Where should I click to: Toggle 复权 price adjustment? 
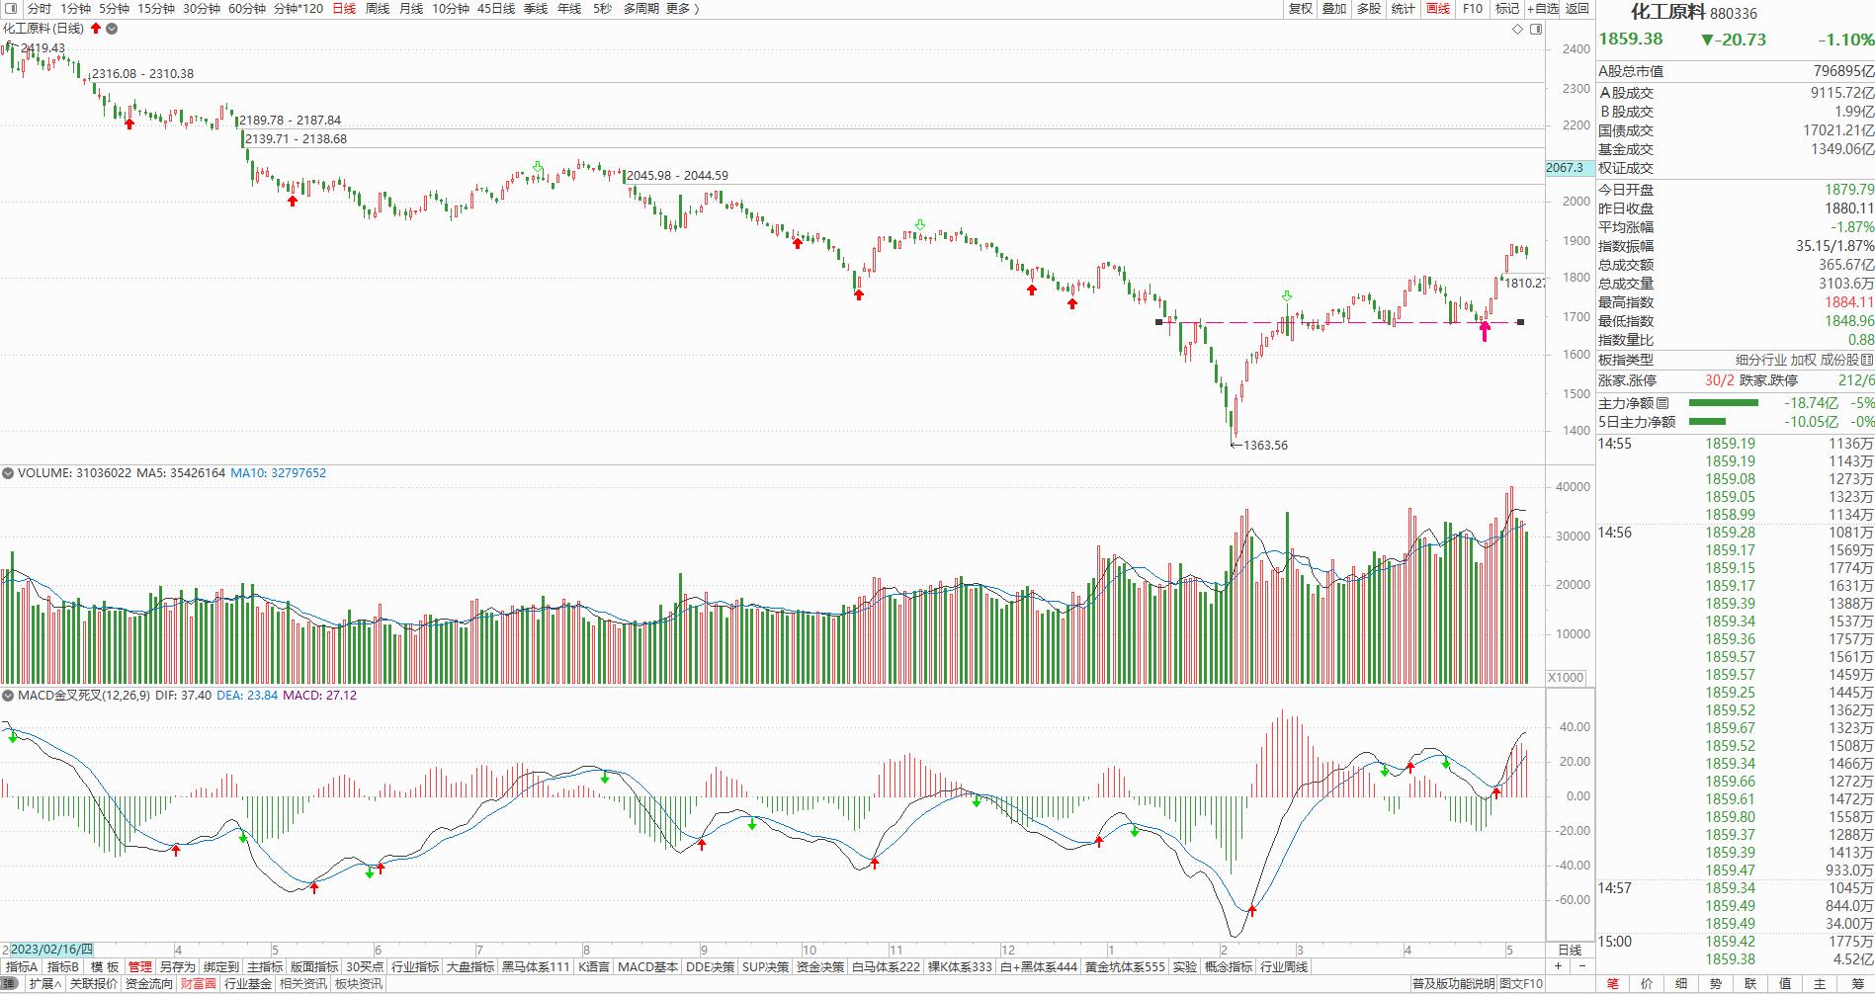1301,9
